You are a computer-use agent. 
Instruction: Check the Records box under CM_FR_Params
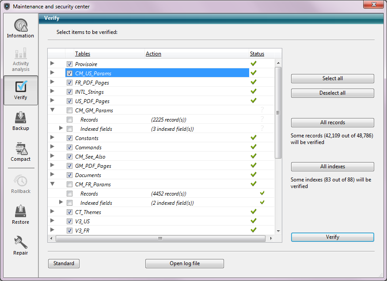click(69, 194)
